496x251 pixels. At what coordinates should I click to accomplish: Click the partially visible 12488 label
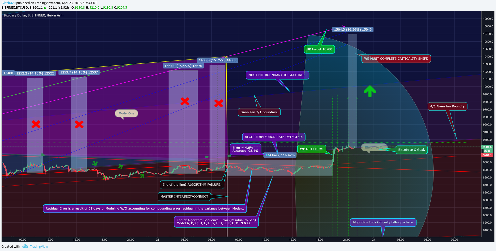coord(8,73)
